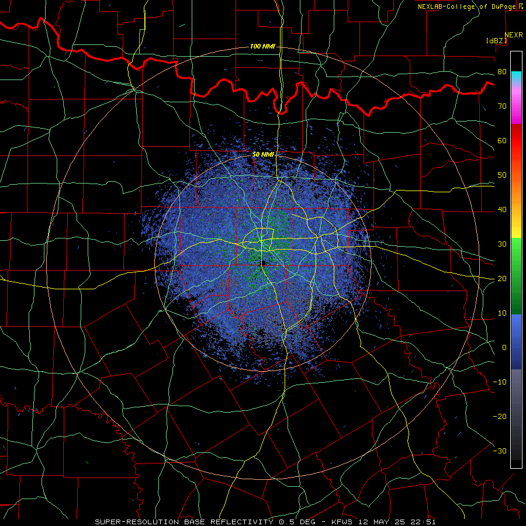Click the 100 NMI range ring label
The width and height of the screenshot is (526, 526).
tap(262, 46)
